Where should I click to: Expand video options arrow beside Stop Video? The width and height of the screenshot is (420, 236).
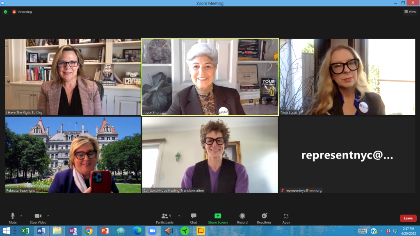click(x=48, y=216)
